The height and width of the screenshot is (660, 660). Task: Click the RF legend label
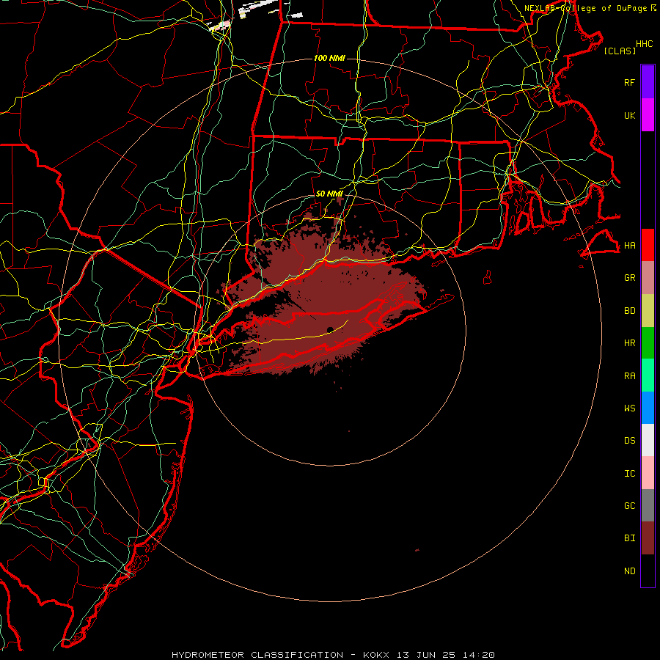[629, 82]
